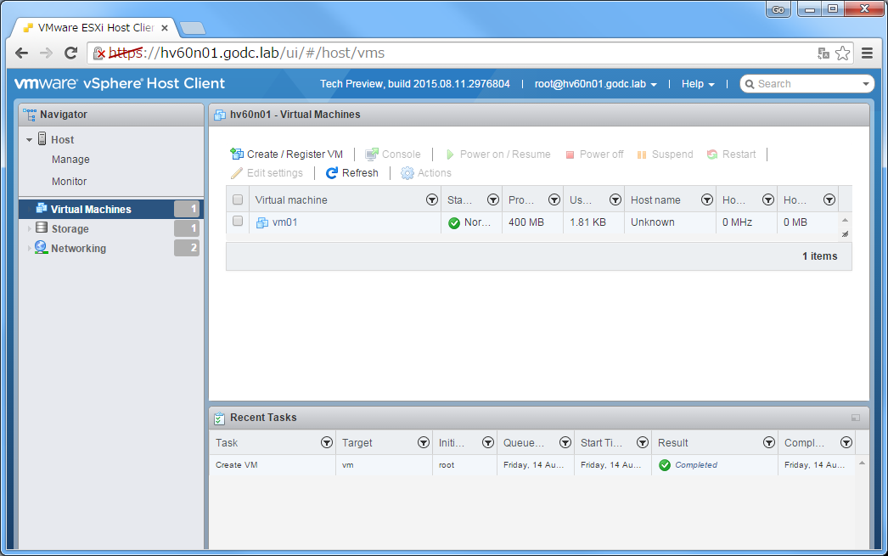
Task: Click the Virtual Machines icon in Navigator
Action: 42,208
